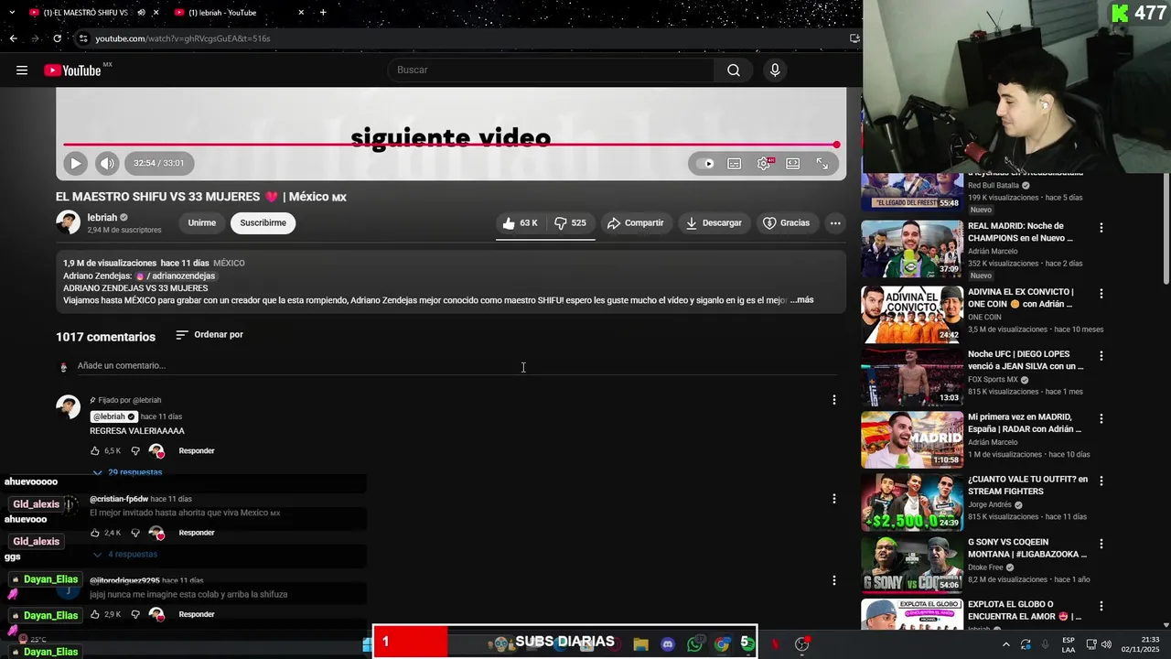
Task: Mute tab audio icon on first tab
Action: [x=141, y=13]
